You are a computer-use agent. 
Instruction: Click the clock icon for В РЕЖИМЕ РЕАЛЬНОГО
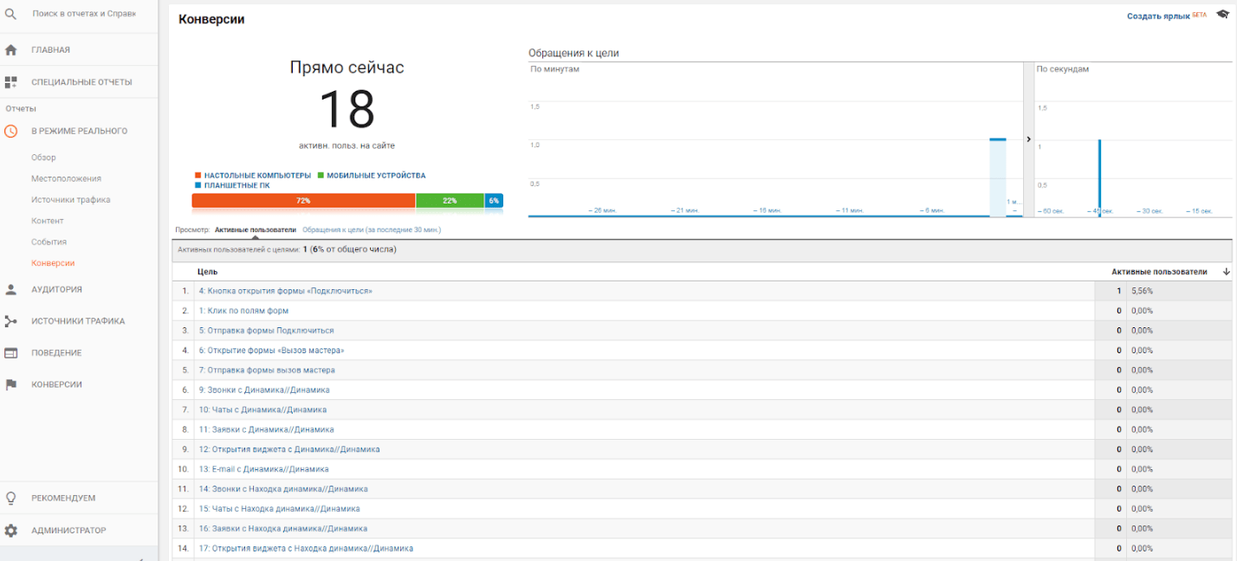point(10,132)
